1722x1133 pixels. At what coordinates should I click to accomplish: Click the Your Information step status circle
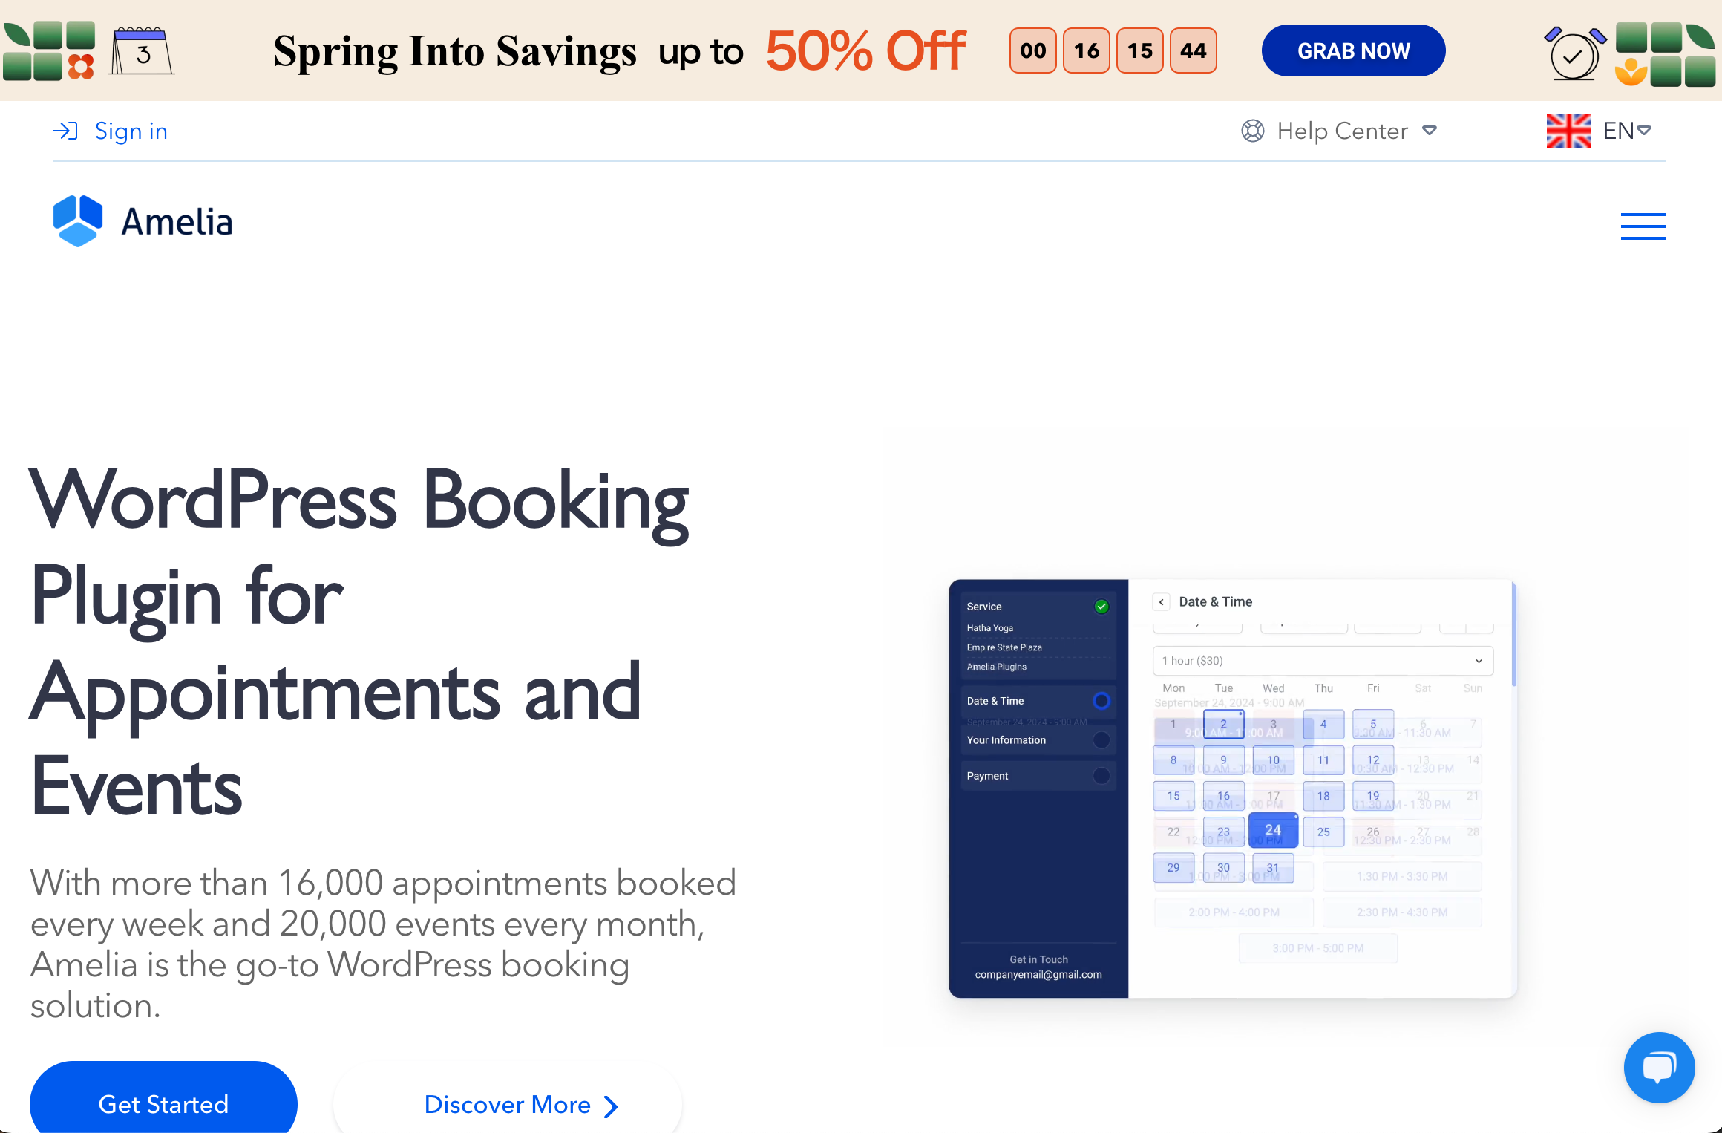(1101, 740)
